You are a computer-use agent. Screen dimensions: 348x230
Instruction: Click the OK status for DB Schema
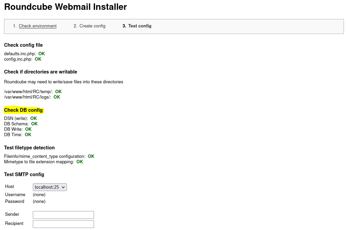pyautogui.click(x=34, y=124)
